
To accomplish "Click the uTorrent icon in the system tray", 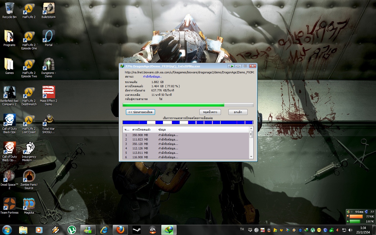I will [x=313, y=230].
